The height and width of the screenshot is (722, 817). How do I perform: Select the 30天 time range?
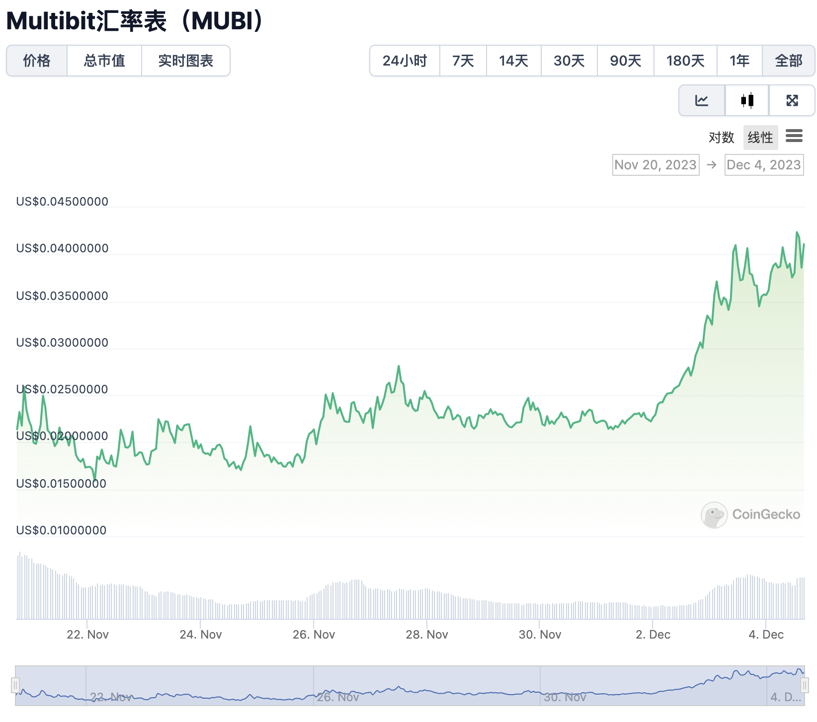tap(569, 61)
